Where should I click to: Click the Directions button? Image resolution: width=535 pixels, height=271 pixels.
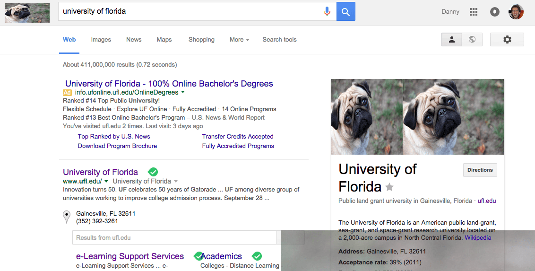point(480,170)
